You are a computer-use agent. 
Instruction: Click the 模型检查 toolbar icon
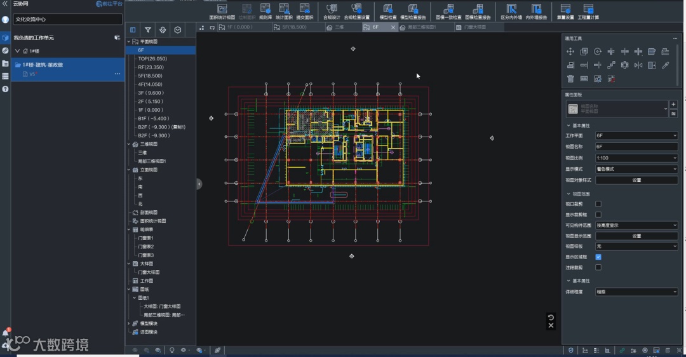(387, 10)
